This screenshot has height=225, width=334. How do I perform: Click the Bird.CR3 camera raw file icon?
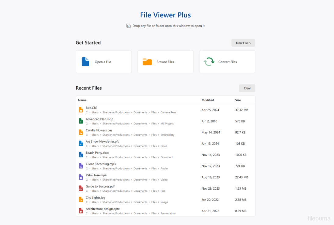coord(81,110)
